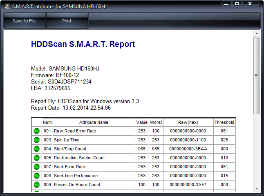Select green indicator beside Seek Error Rate
The image size is (264, 196).
coord(36,167)
